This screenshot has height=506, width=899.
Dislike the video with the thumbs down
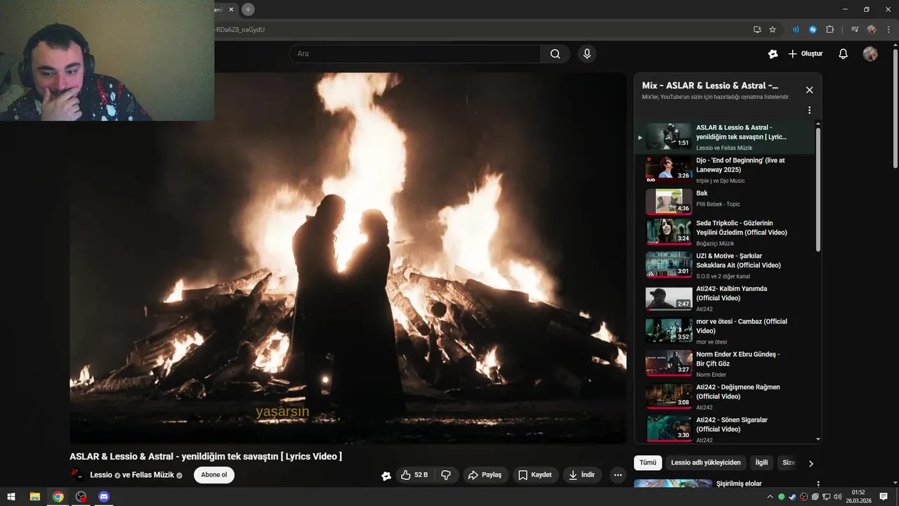tap(446, 475)
